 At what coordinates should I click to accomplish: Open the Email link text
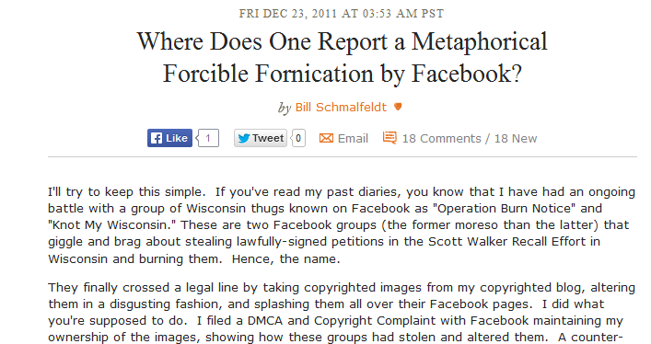[x=353, y=138]
